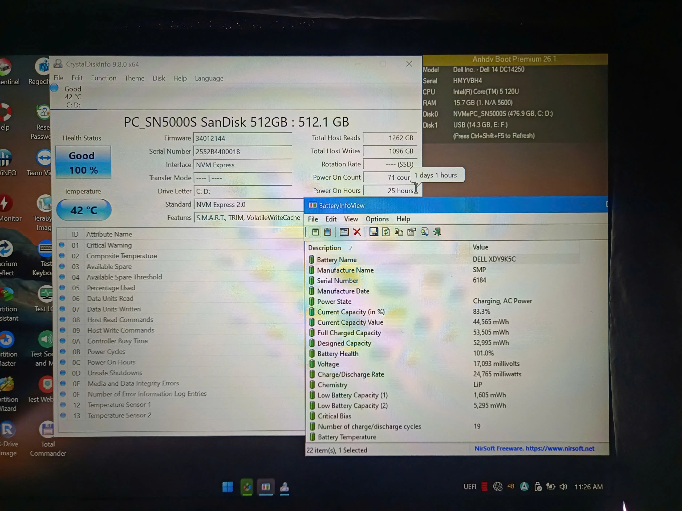Click the 11:26 AM taskbar clock
Screen dimensions: 682x511
point(588,487)
